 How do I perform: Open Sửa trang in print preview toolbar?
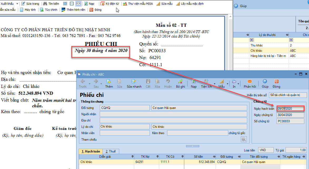[30, 4]
